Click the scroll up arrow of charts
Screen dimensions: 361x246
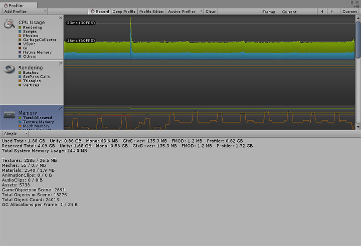(358, 18)
